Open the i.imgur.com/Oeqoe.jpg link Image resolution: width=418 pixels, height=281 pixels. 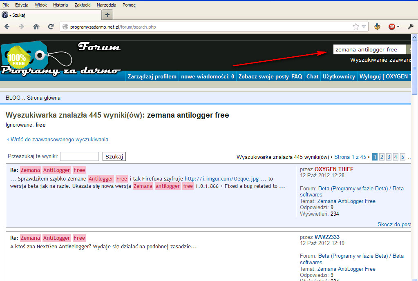(x=221, y=179)
